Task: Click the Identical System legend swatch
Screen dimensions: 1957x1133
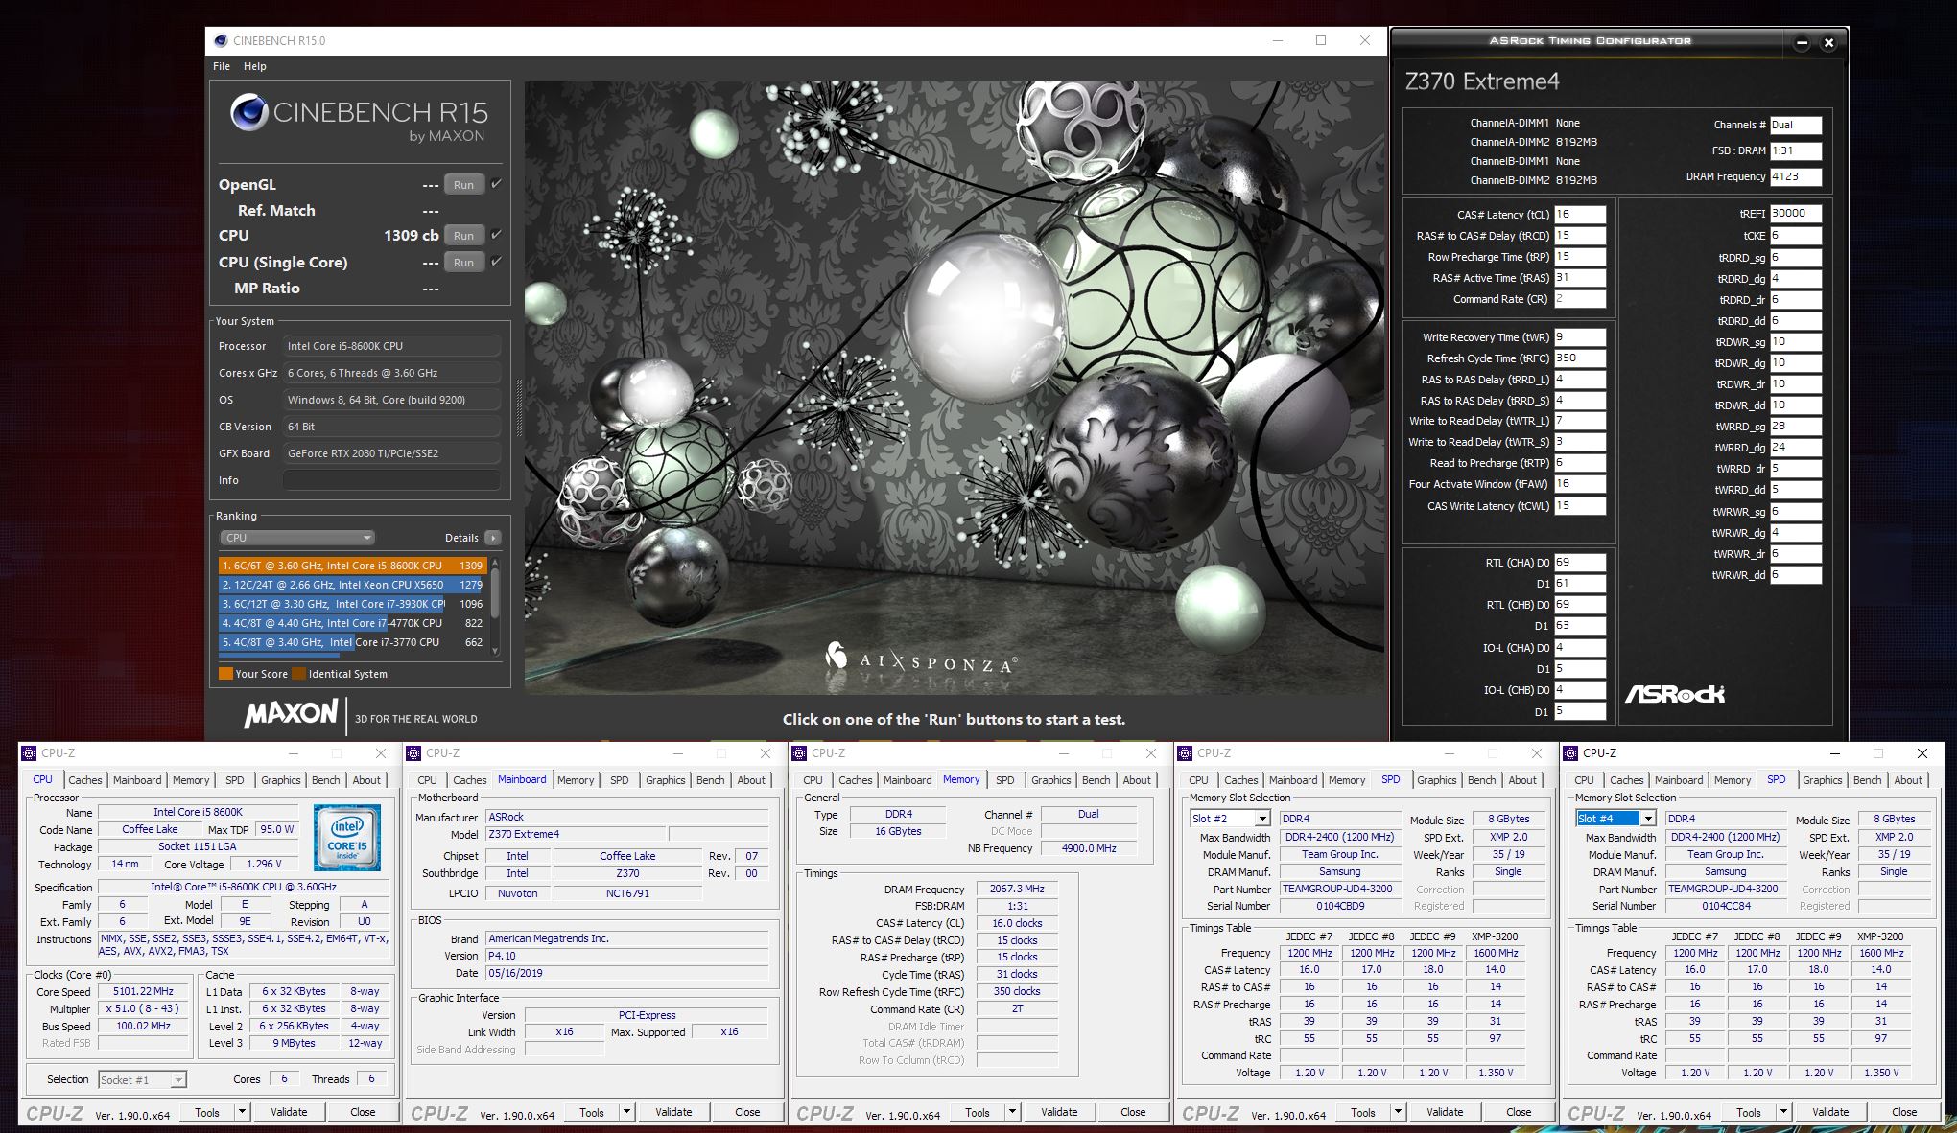Action: tap(298, 674)
